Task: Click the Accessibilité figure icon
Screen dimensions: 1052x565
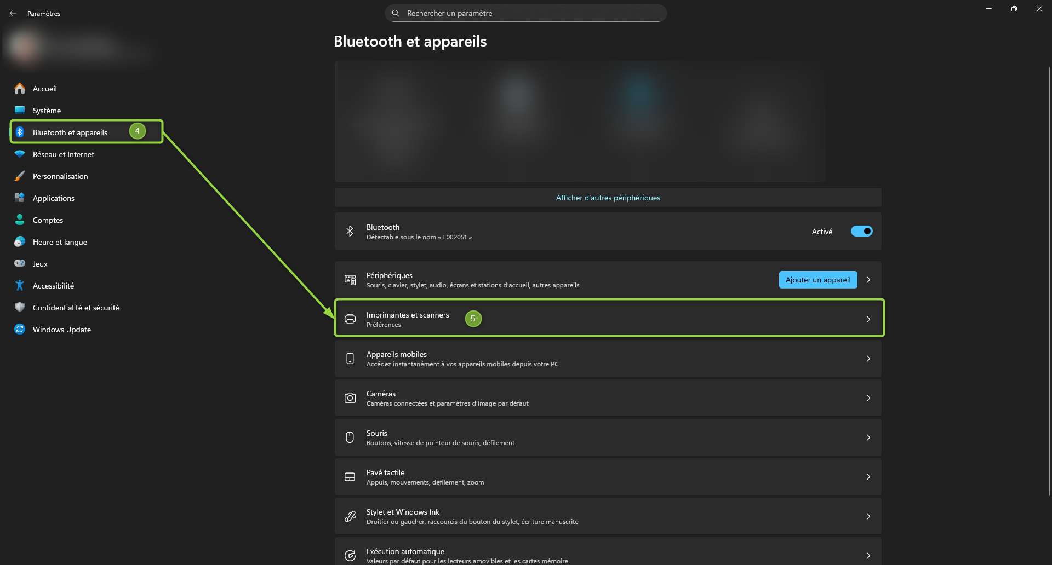Action: click(20, 285)
